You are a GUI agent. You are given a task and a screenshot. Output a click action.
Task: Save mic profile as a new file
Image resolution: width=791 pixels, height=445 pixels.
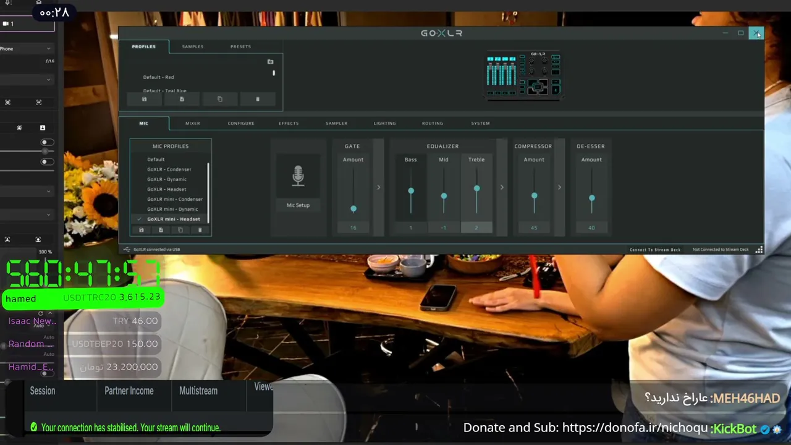click(x=161, y=230)
